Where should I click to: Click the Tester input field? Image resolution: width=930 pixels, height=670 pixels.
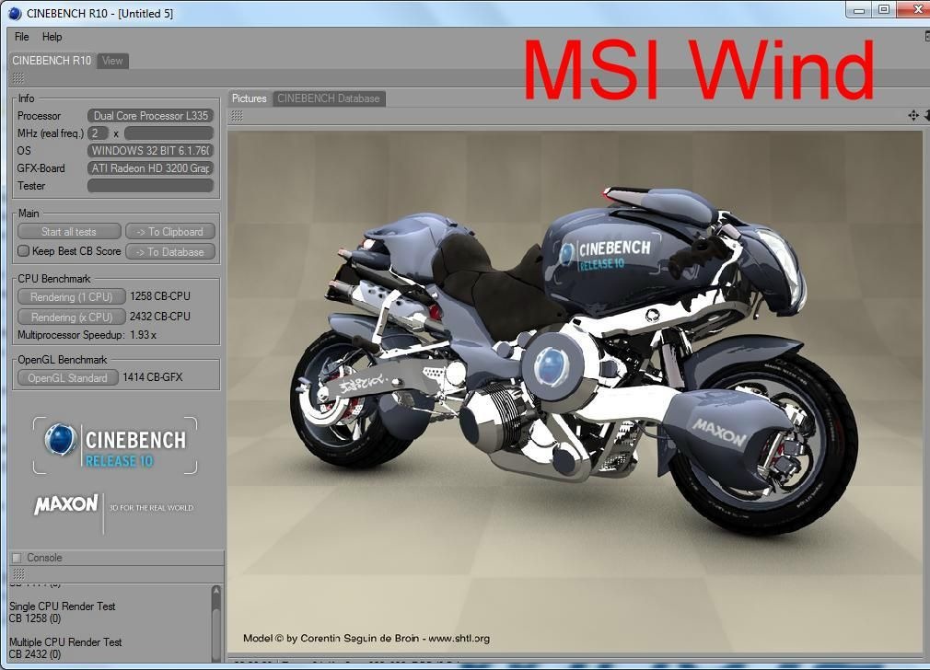point(151,186)
